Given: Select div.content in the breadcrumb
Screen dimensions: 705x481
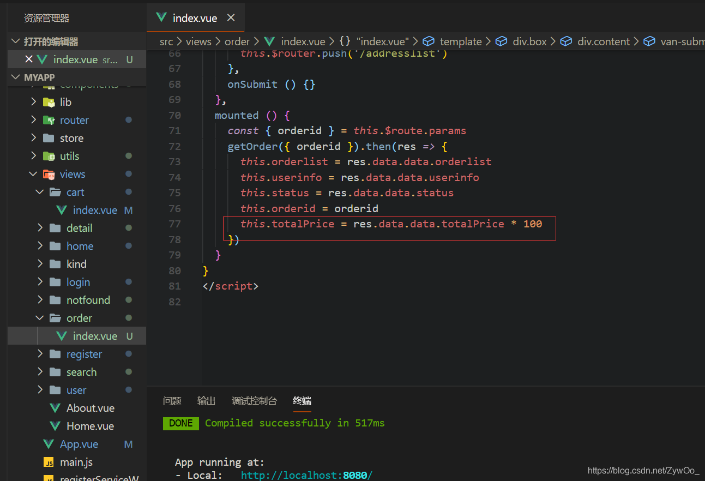Looking at the screenshot, I should click(x=604, y=41).
